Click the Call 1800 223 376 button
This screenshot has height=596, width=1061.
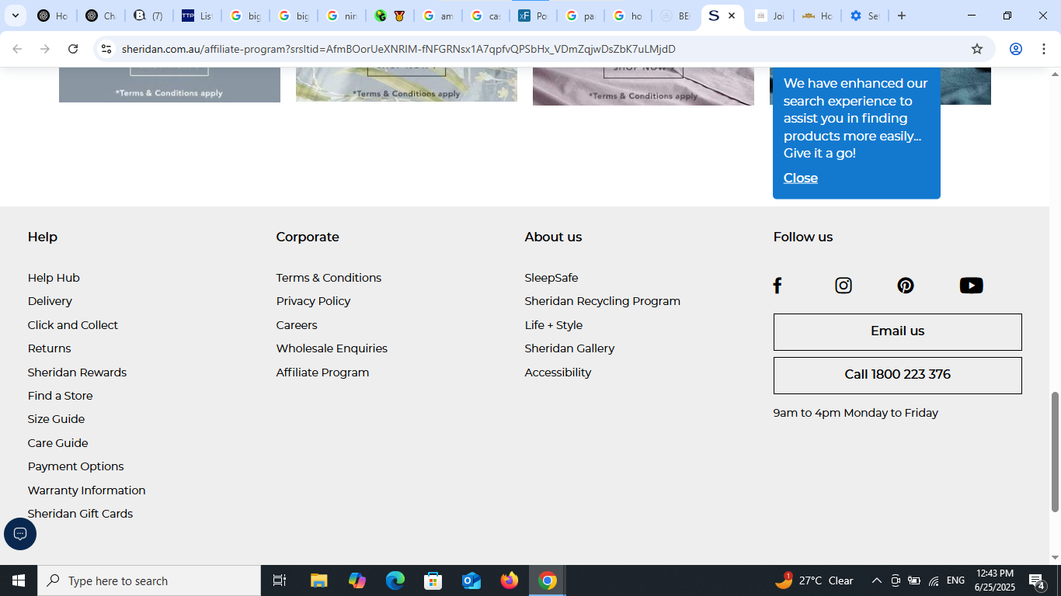(x=897, y=375)
